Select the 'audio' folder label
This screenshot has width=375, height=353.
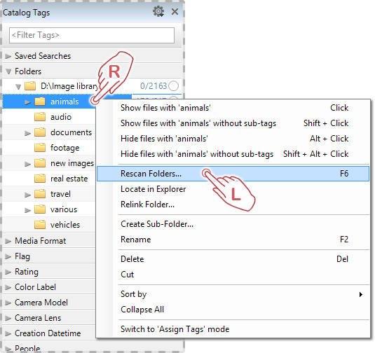[61, 117]
